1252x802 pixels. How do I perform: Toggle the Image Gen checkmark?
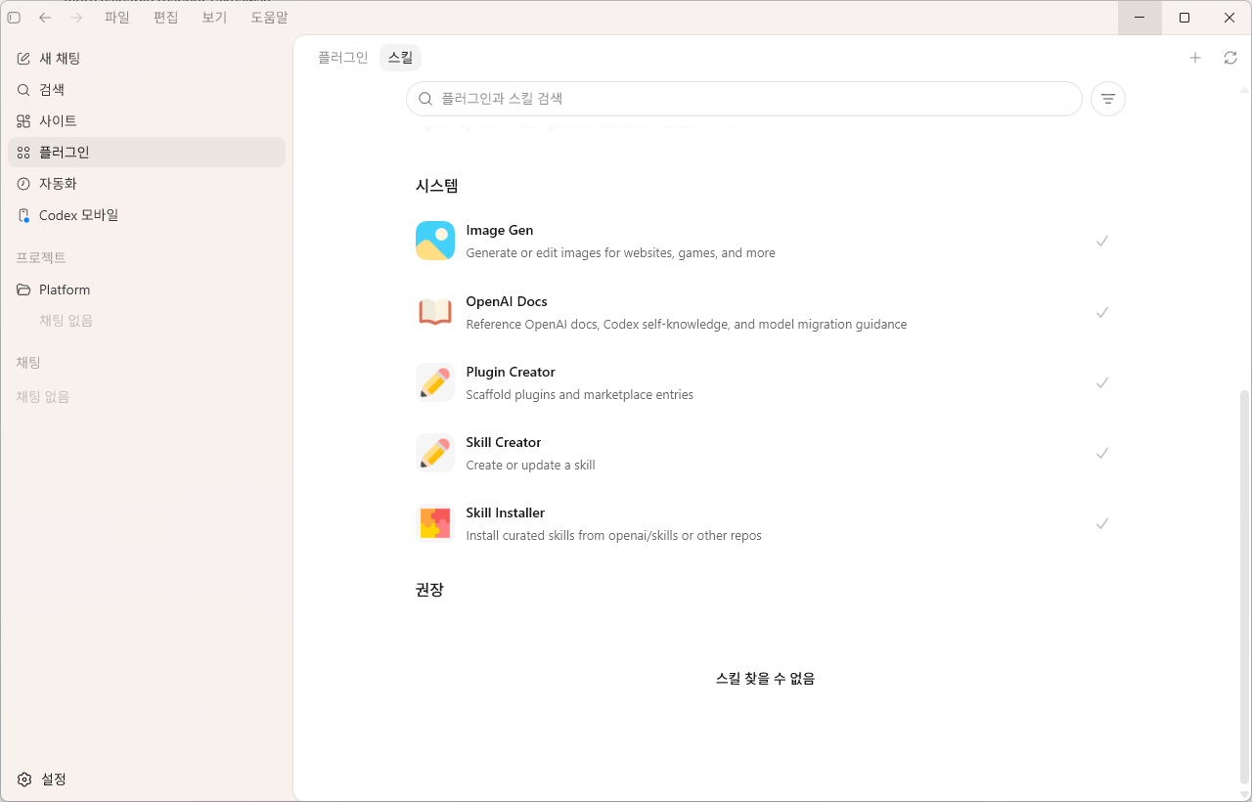tap(1102, 241)
